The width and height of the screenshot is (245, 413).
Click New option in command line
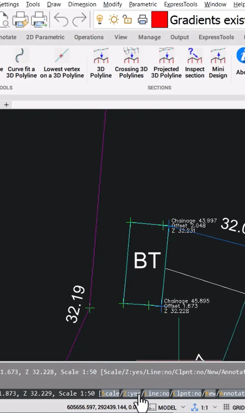click(x=211, y=393)
